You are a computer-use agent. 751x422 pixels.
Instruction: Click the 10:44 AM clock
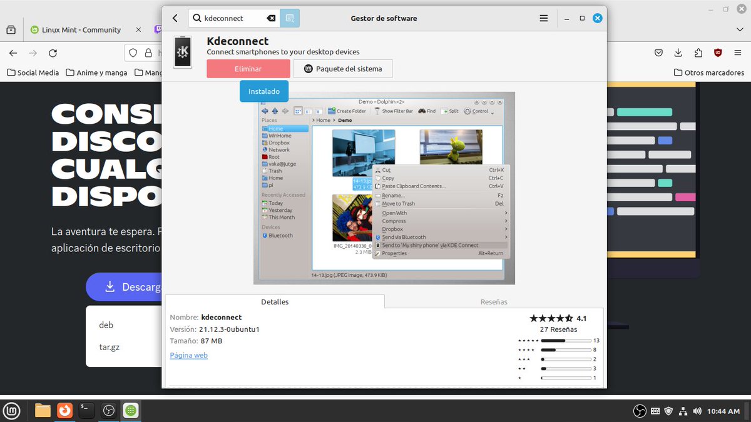(723, 411)
